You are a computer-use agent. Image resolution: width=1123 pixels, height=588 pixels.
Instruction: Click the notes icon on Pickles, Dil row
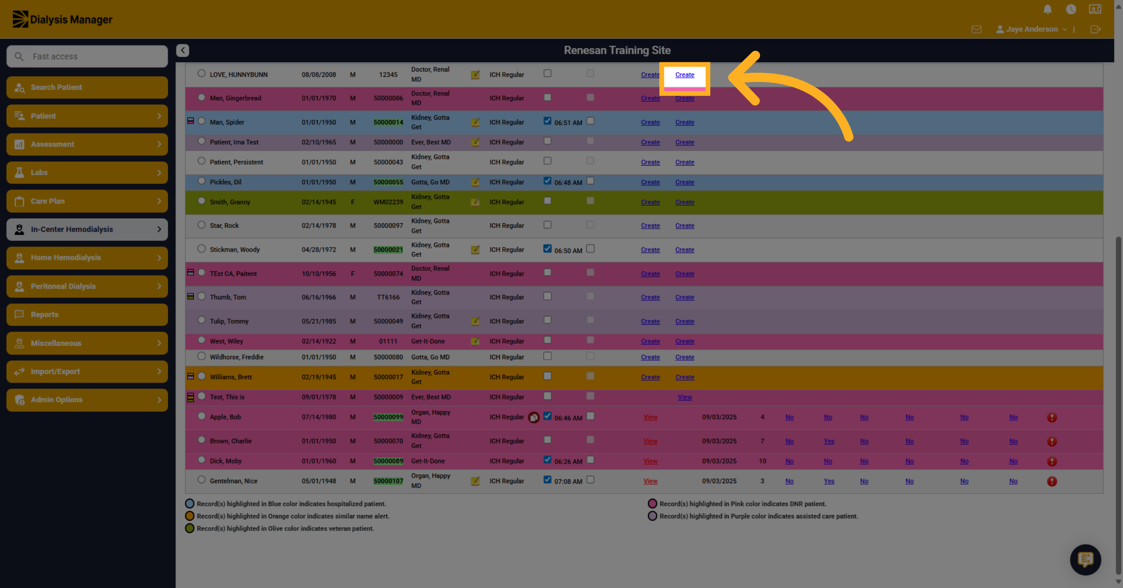475,182
